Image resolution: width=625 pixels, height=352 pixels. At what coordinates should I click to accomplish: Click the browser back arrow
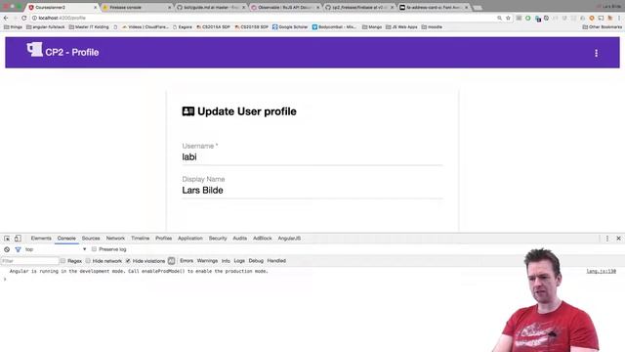click(6, 18)
